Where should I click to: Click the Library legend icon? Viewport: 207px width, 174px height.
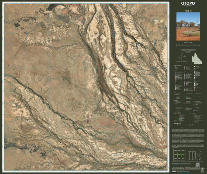(x=185, y=84)
